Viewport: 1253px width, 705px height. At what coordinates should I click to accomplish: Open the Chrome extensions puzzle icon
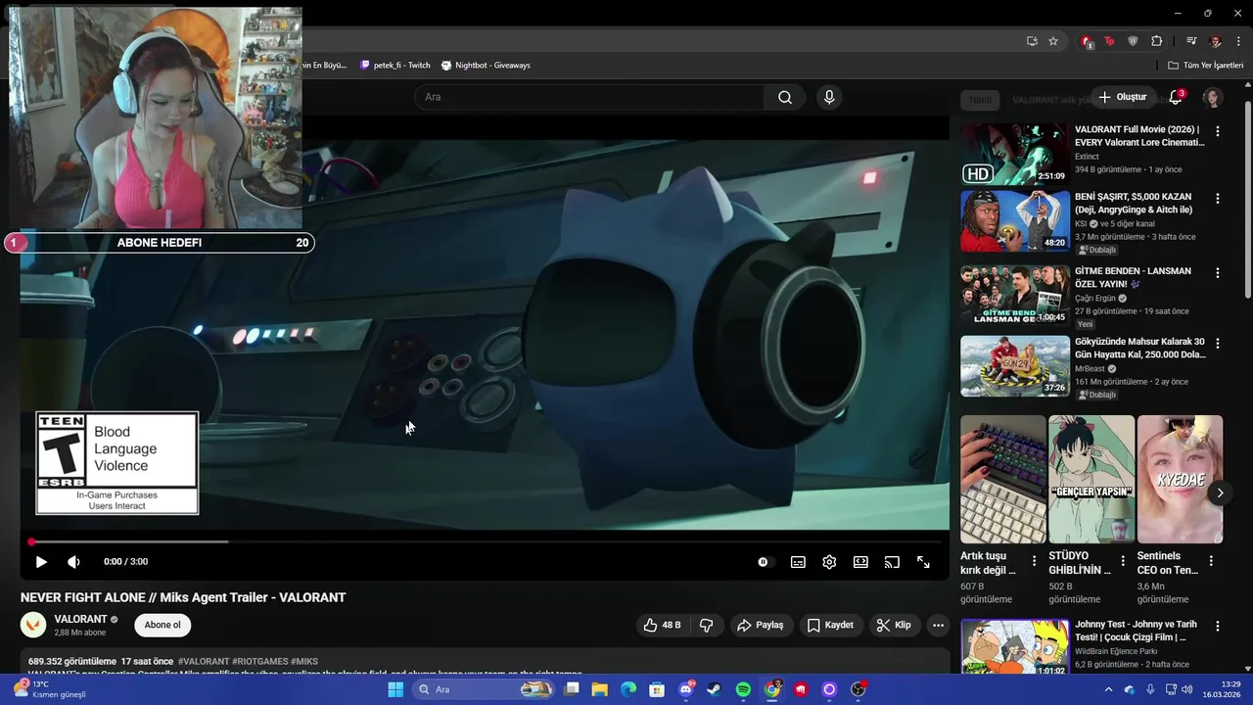tap(1156, 41)
